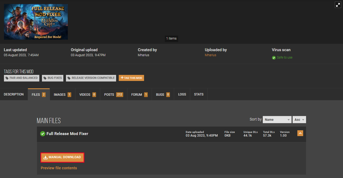Open Preview file contents link
The height and width of the screenshot is (178, 343).
59,168
